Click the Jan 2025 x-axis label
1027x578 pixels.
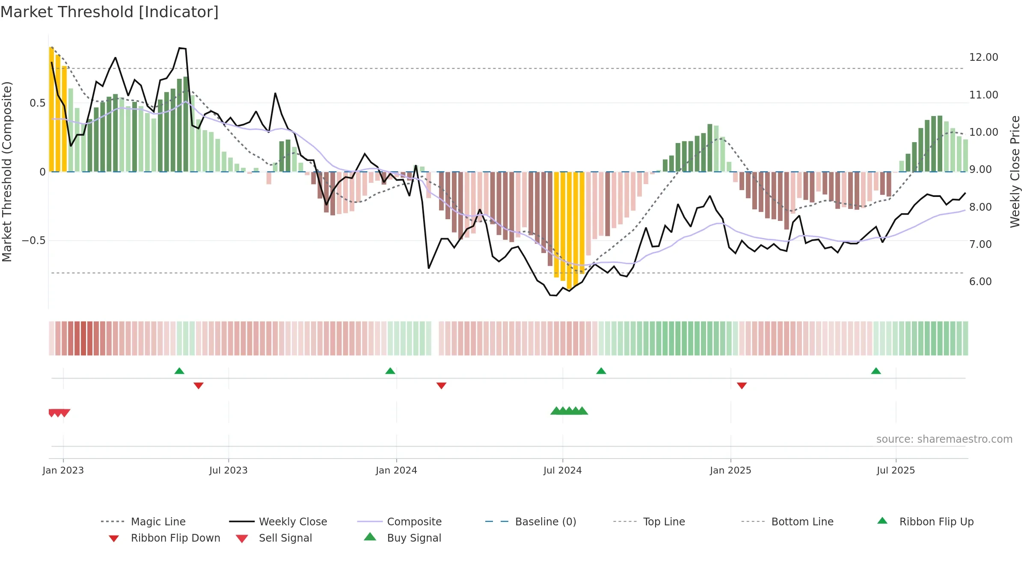tap(731, 470)
